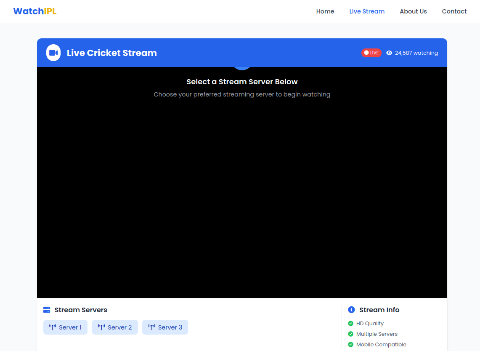Switch to the Server 2 stream
480x351 pixels.
click(x=115, y=327)
